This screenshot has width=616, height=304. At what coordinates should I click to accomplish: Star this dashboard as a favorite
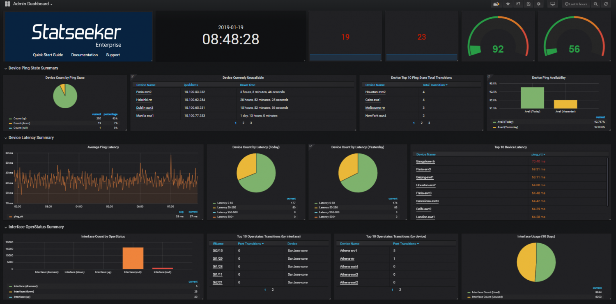coord(508,4)
